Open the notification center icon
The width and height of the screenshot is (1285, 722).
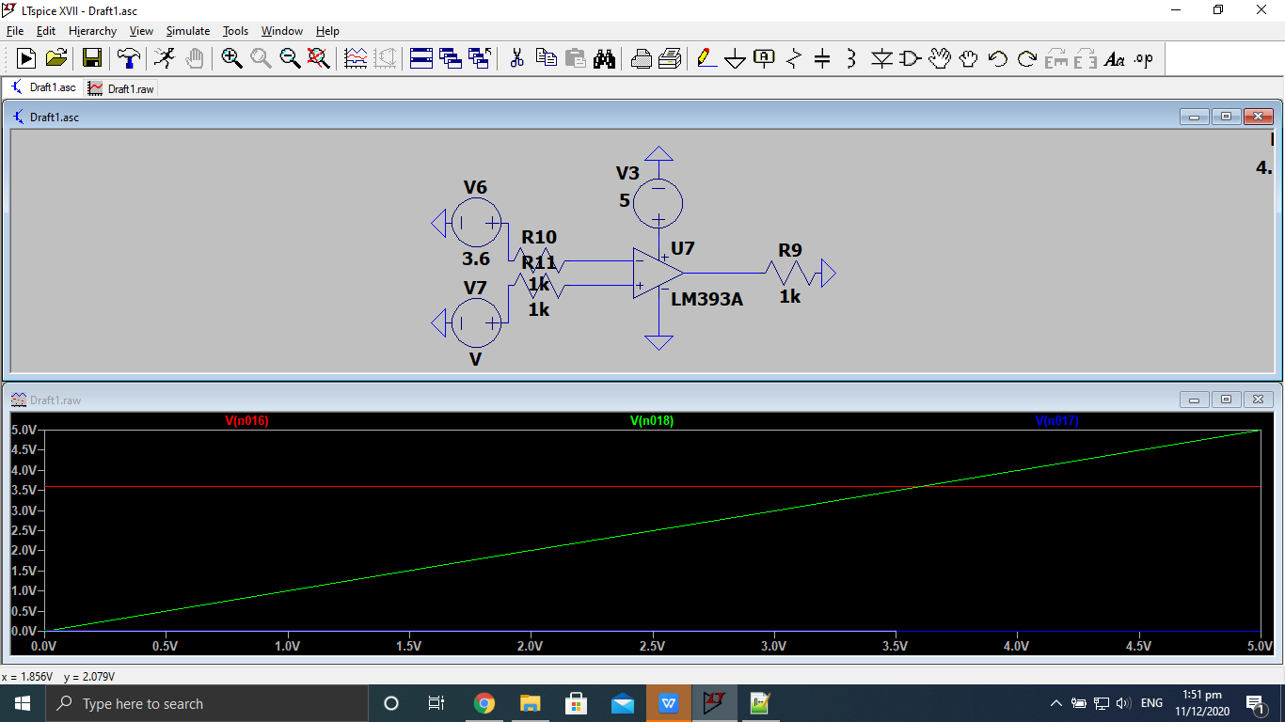pos(1255,703)
